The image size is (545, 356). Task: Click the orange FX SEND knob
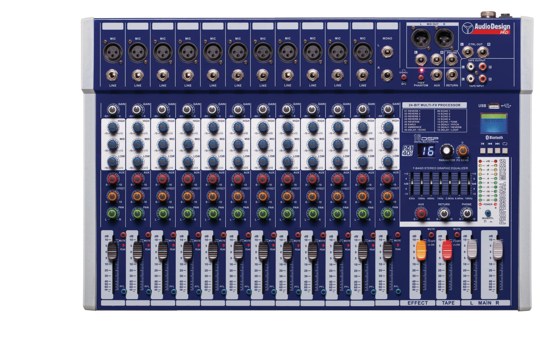[463, 150]
